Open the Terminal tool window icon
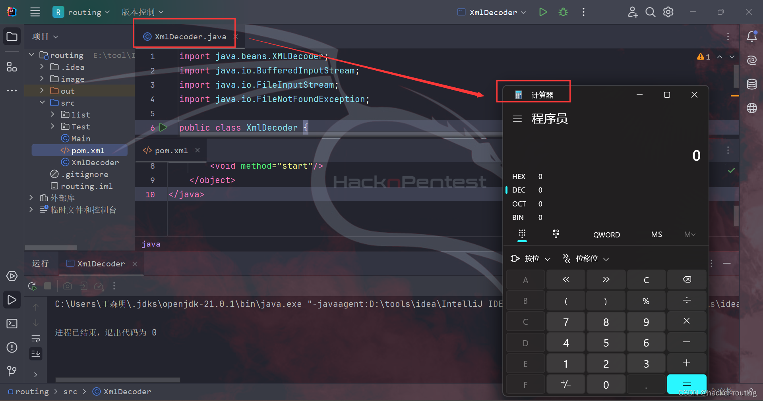 tap(12, 324)
